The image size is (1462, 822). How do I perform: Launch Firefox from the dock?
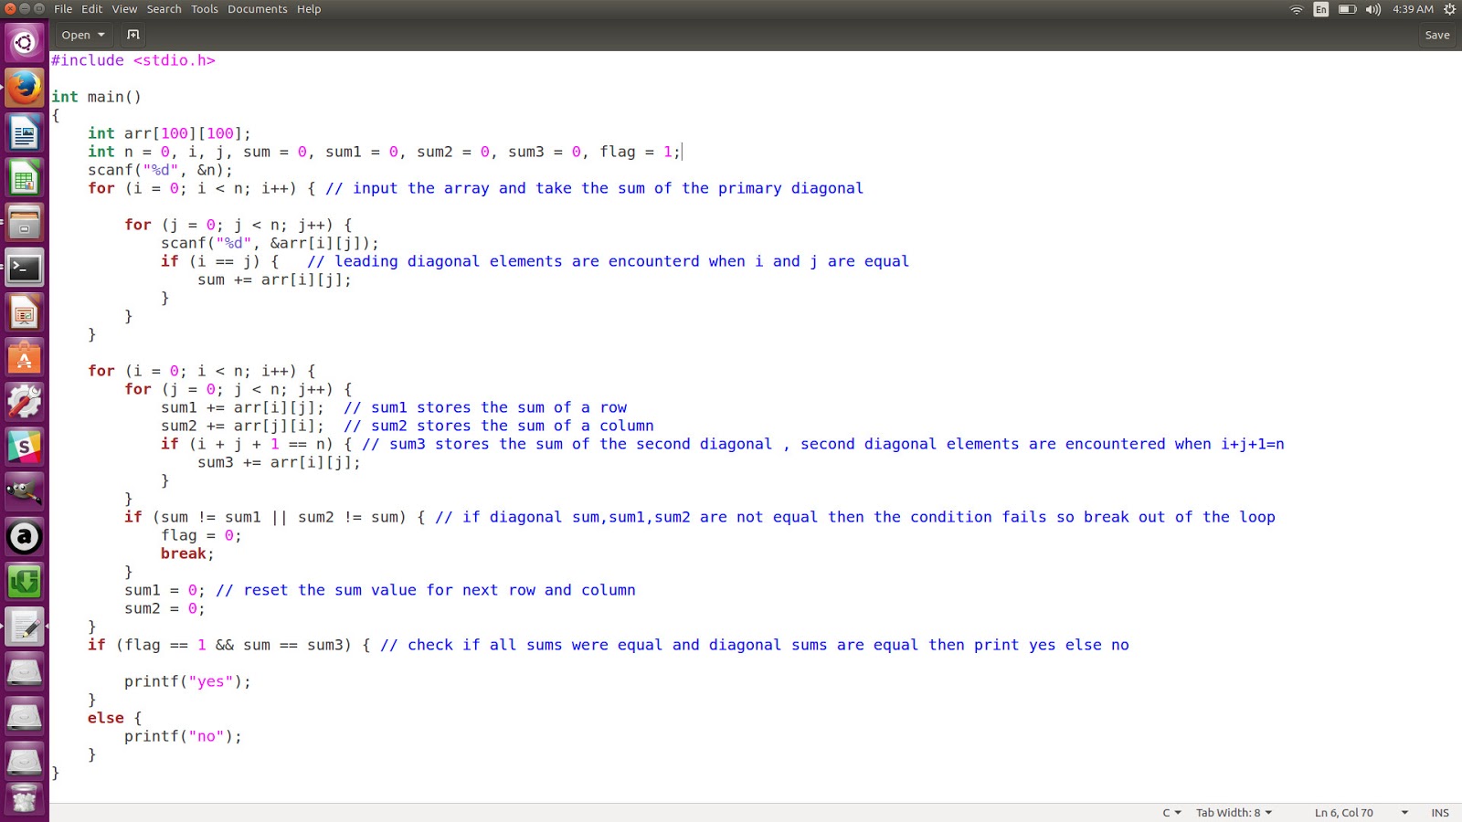click(25, 88)
